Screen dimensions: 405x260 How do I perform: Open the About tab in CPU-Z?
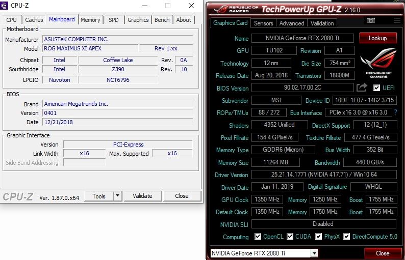tap(184, 20)
